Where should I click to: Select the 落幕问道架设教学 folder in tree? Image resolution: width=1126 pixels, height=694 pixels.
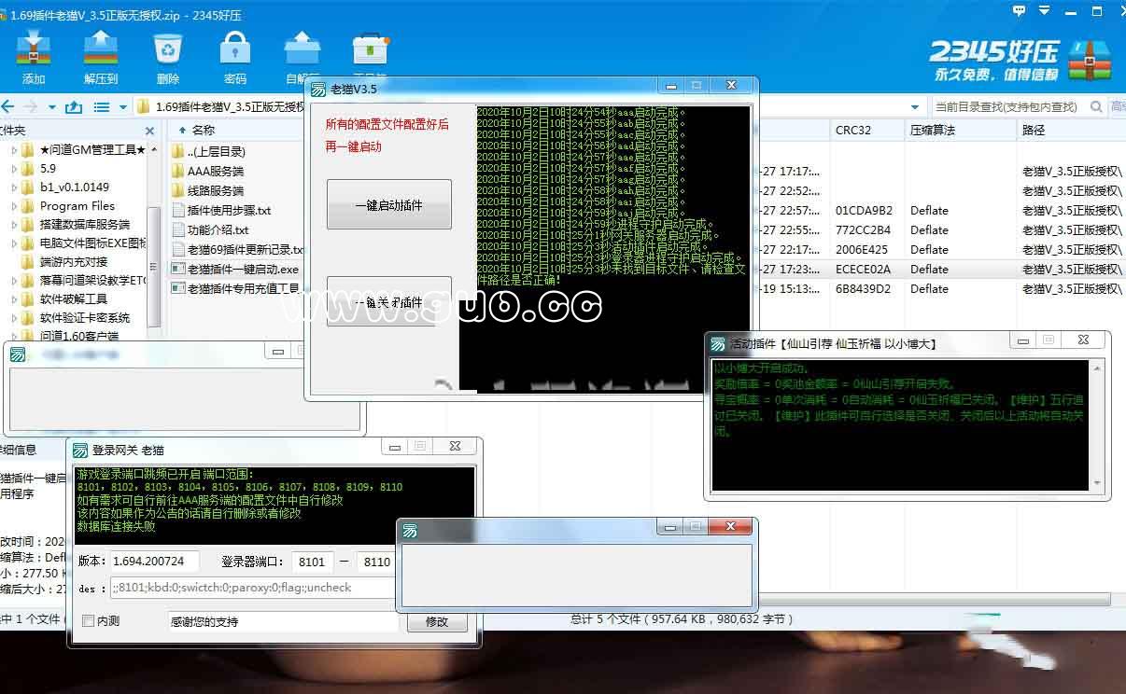[84, 281]
